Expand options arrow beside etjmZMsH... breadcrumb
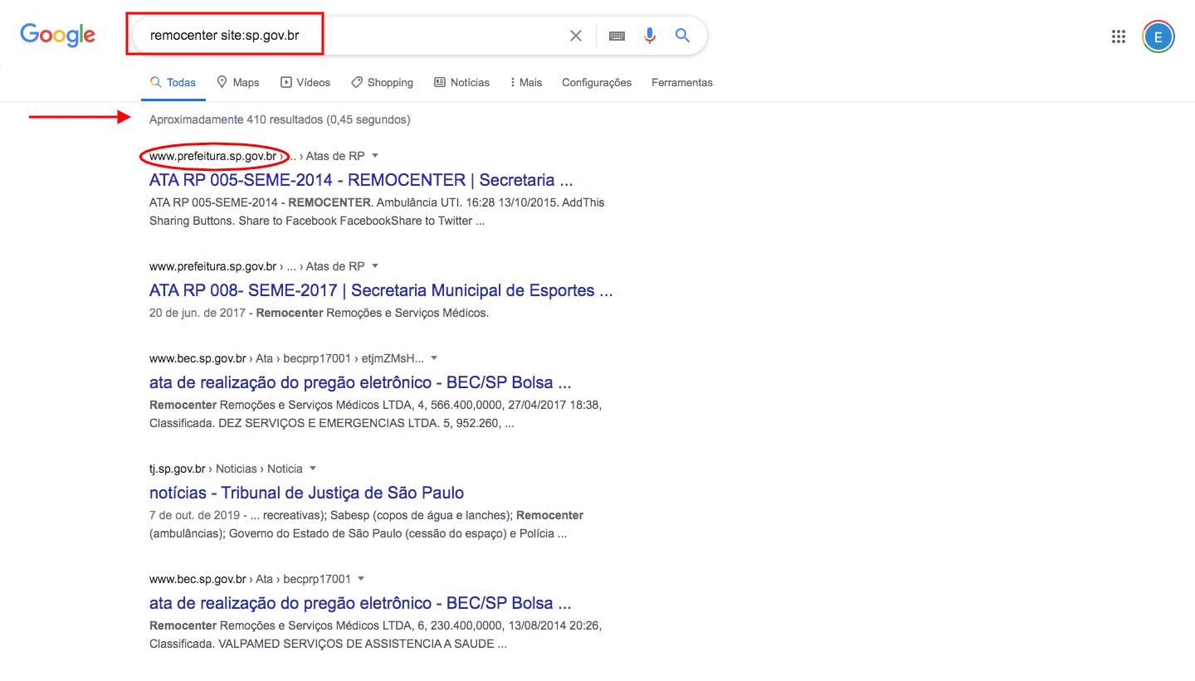 [x=434, y=358]
